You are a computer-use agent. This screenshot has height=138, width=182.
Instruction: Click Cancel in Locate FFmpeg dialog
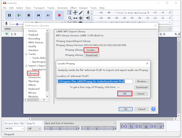click(x=141, y=93)
